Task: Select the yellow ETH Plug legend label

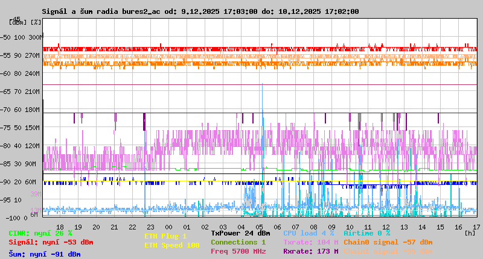Action: [166, 236]
